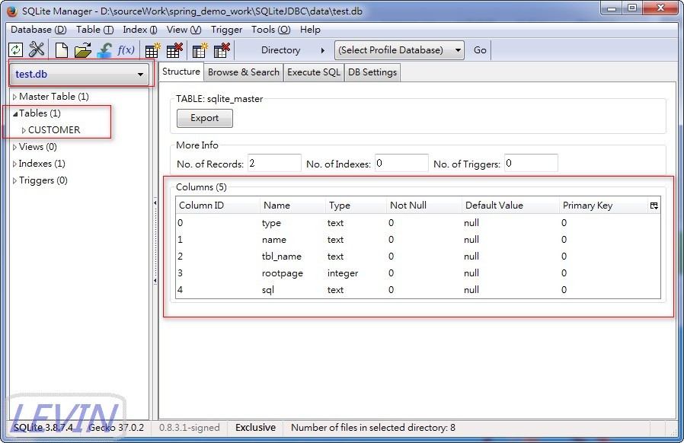Image resolution: width=684 pixels, height=443 pixels.
Task: Click the drop table icon with red X
Action: (x=174, y=49)
